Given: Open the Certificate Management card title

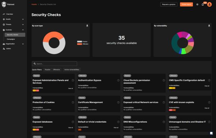Looking at the screenshot, I should pos(90,102).
